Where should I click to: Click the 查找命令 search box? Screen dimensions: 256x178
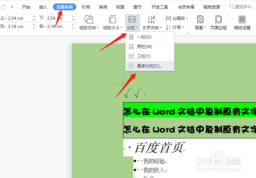[242, 7]
